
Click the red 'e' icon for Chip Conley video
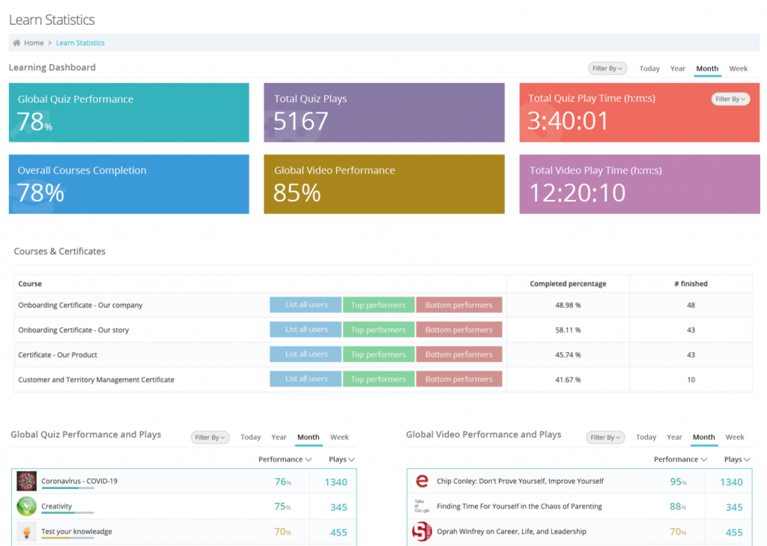(x=422, y=482)
